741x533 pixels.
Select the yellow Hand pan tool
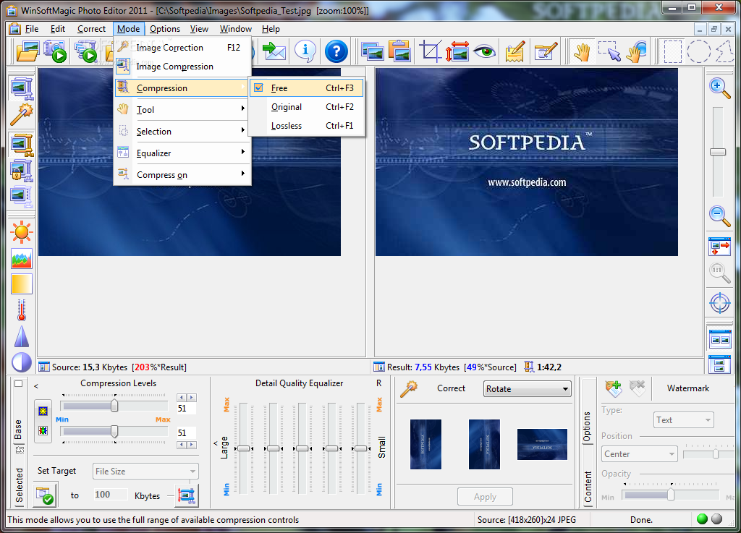coord(582,51)
